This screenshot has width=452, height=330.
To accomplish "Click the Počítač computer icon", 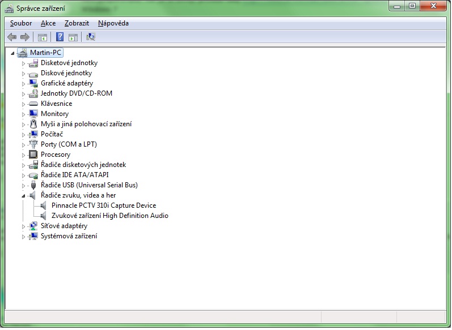I will pyautogui.click(x=33, y=134).
